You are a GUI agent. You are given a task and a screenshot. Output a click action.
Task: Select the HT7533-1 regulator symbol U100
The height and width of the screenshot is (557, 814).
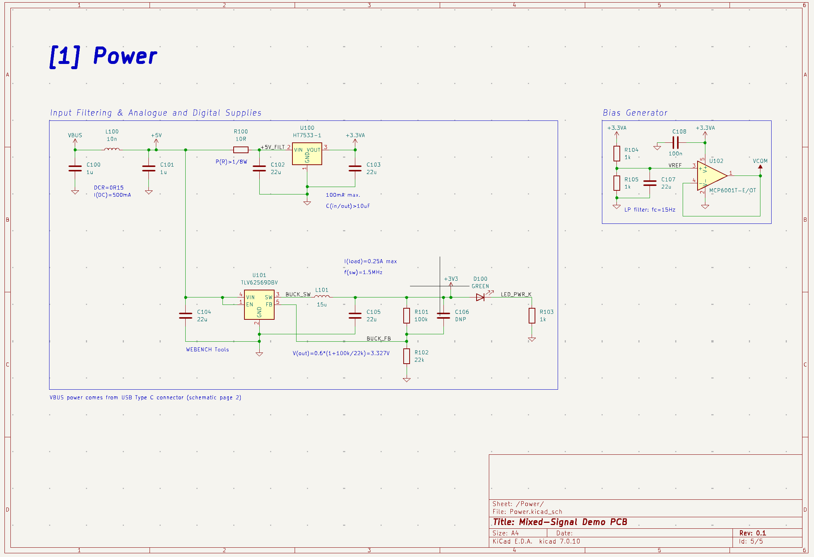point(307,154)
